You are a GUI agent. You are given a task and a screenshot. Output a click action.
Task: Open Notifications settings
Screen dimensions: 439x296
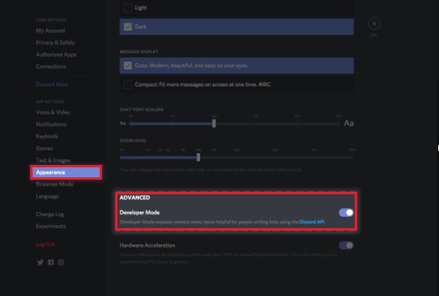click(51, 124)
